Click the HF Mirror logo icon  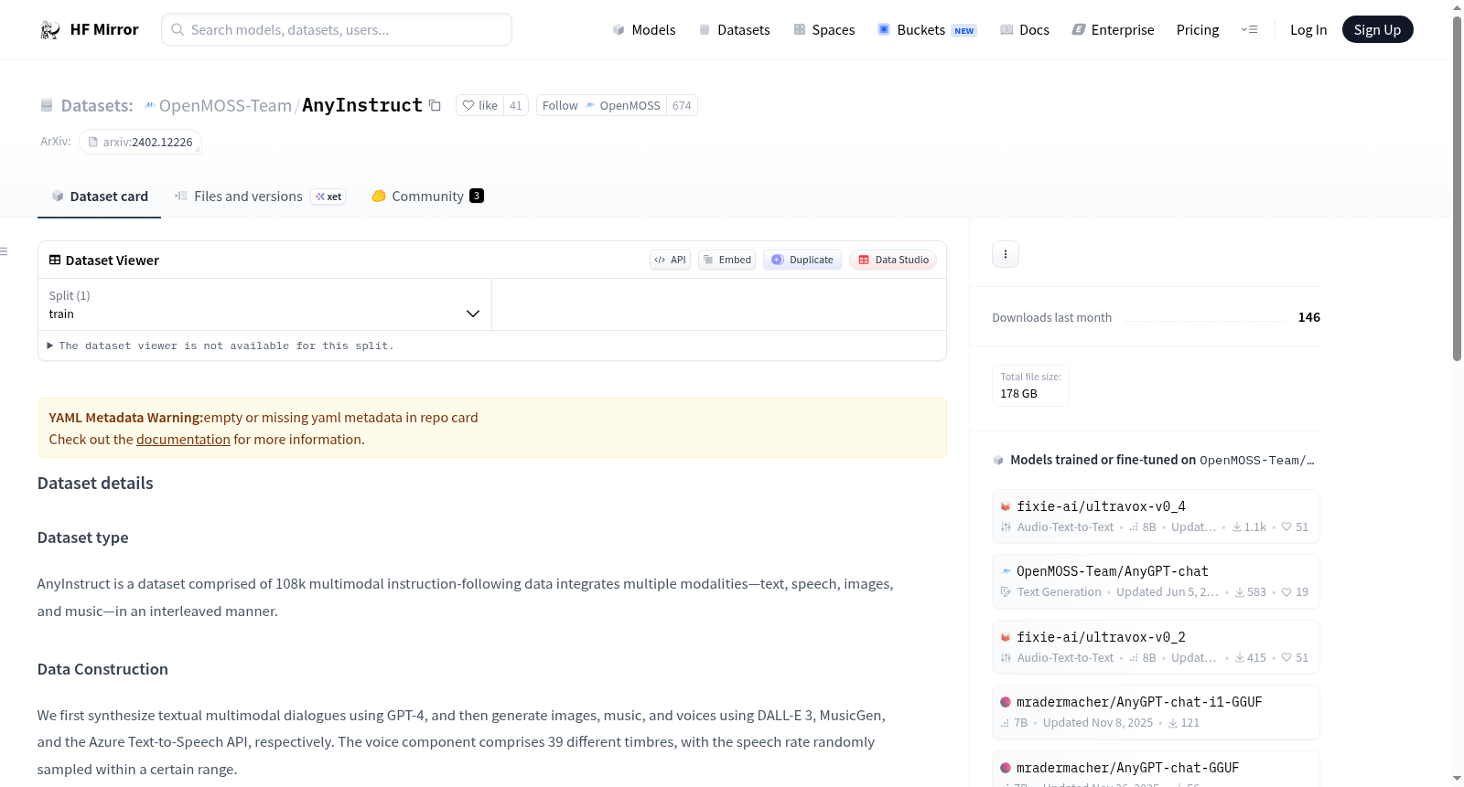(50, 30)
